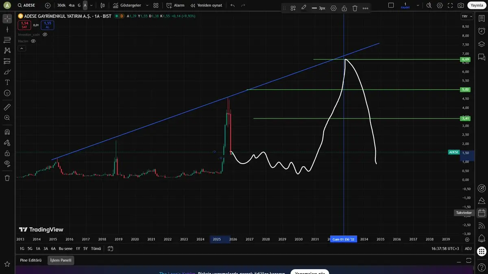The image size is (488, 274).
Task: Hide all drawings via eye icon
Action: (x=7, y=164)
